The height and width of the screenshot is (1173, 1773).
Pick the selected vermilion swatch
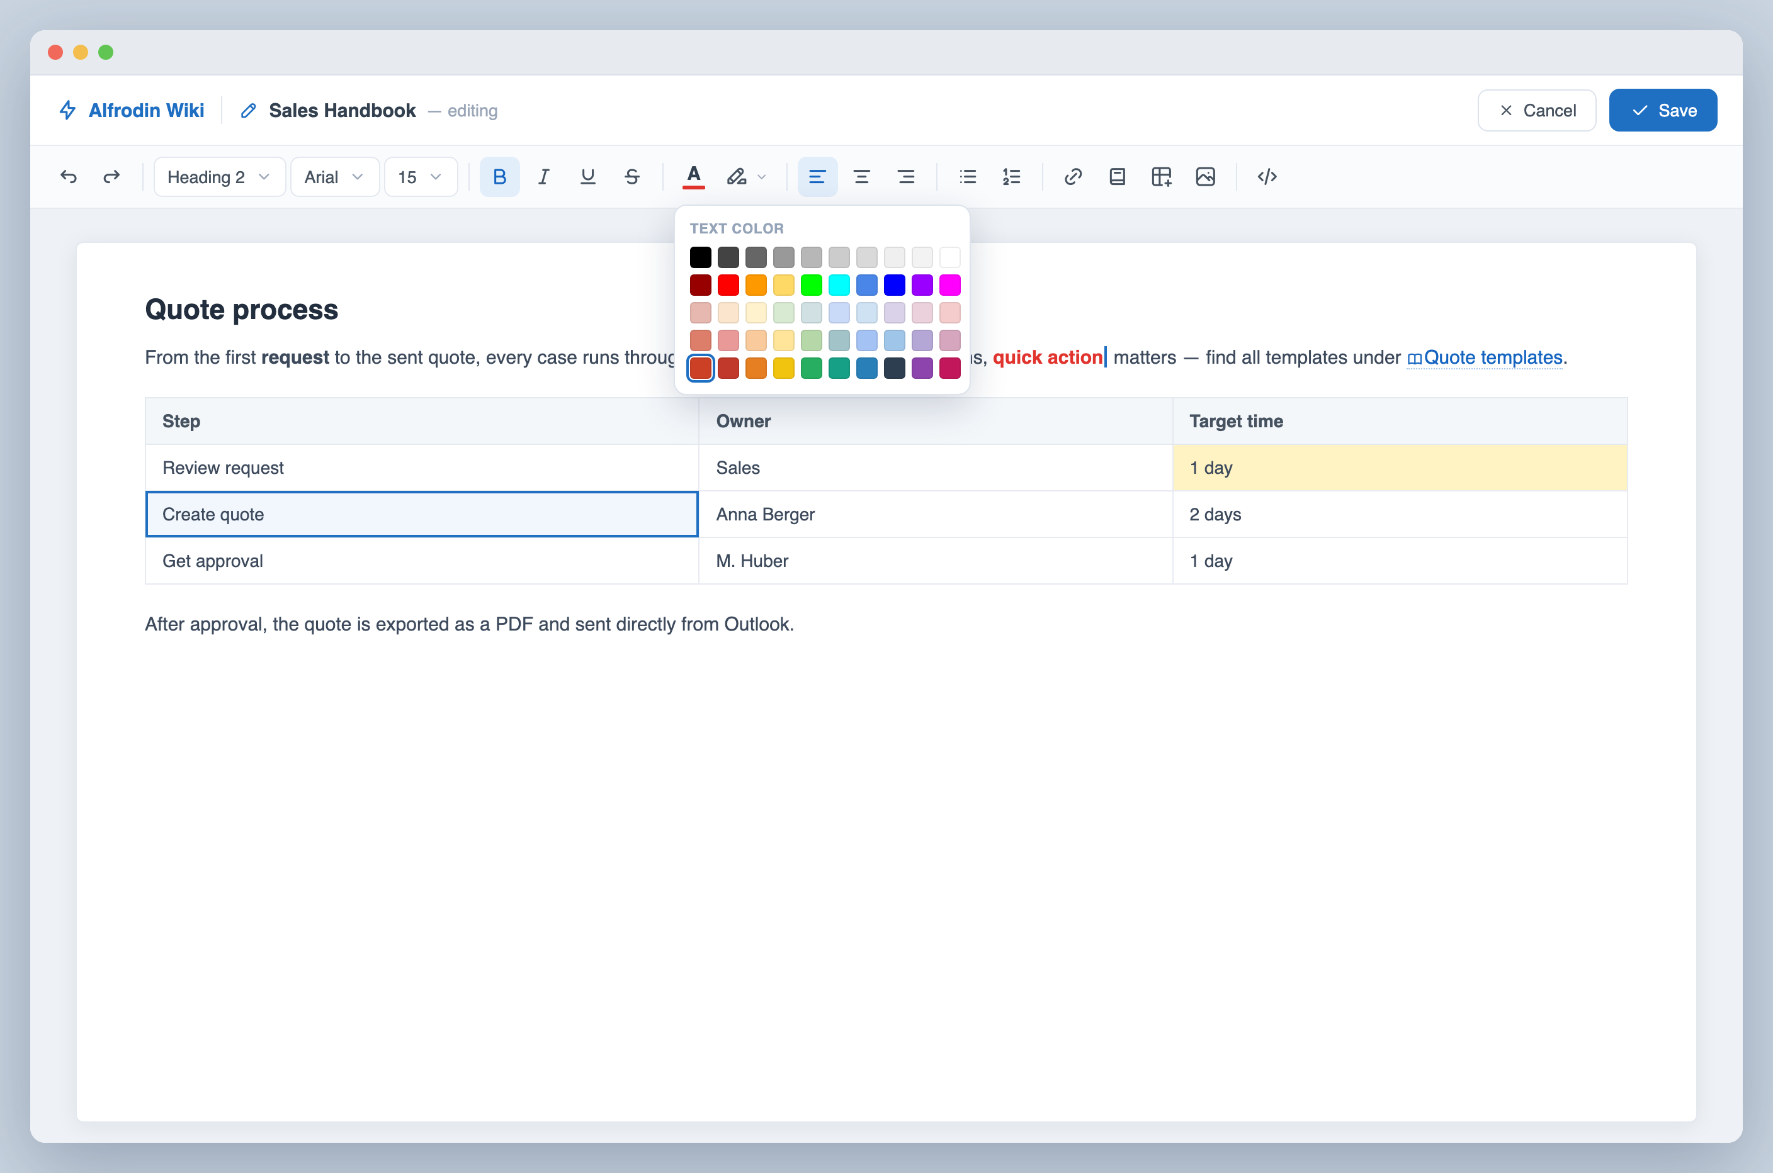tap(701, 368)
